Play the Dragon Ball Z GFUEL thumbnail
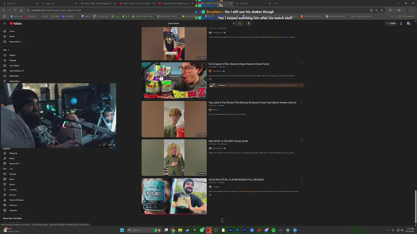417x234 pixels. tap(174, 80)
